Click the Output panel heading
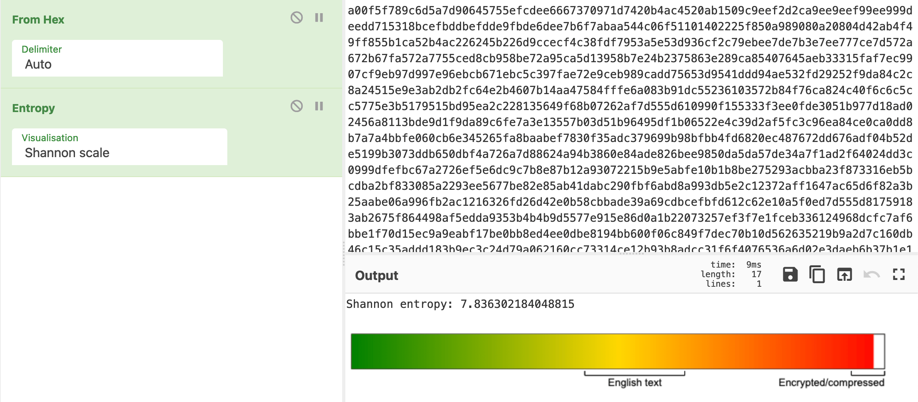This screenshot has width=918, height=402. (x=376, y=276)
